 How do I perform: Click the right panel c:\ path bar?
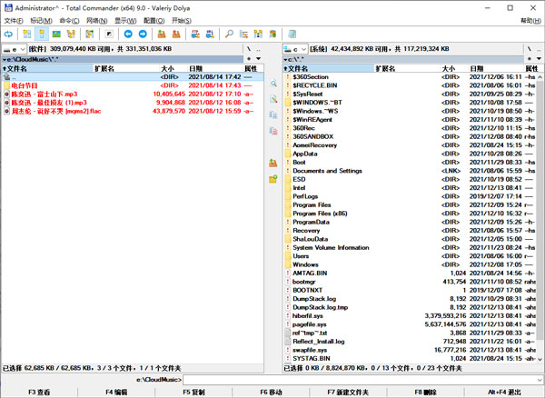403,59
